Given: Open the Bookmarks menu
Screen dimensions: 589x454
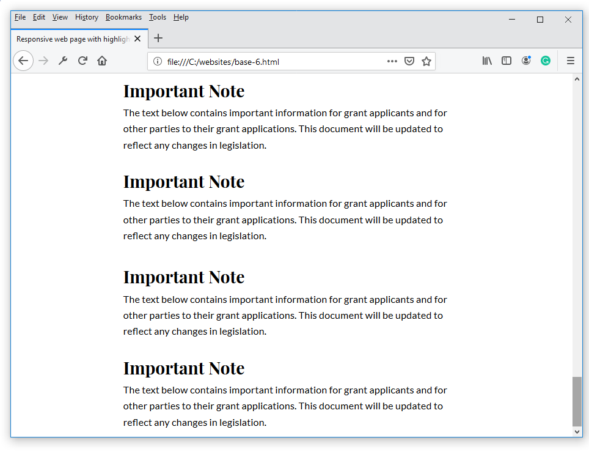Looking at the screenshot, I should coord(123,17).
